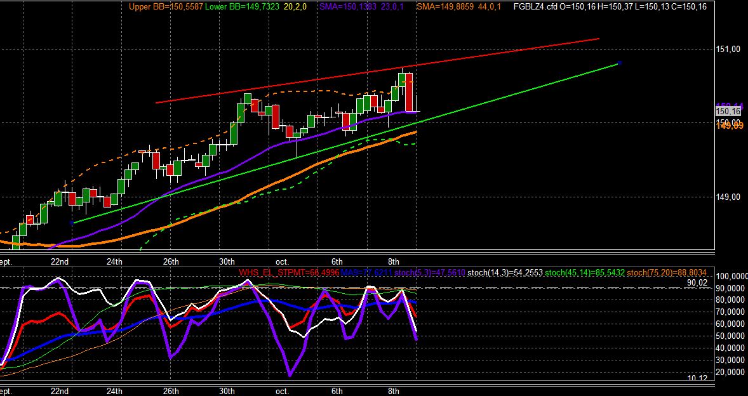Click 30th on the price chart's date axis
This screenshot has width=748, height=396.
[x=227, y=261]
